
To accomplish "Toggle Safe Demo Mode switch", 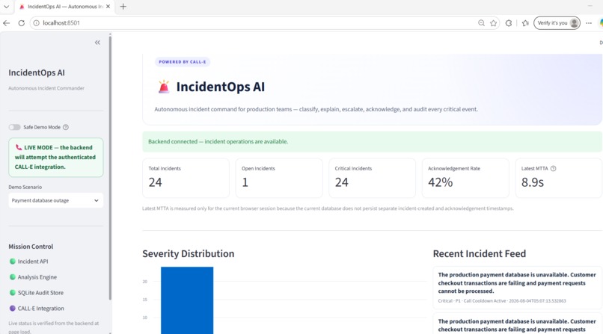I will [x=15, y=127].
